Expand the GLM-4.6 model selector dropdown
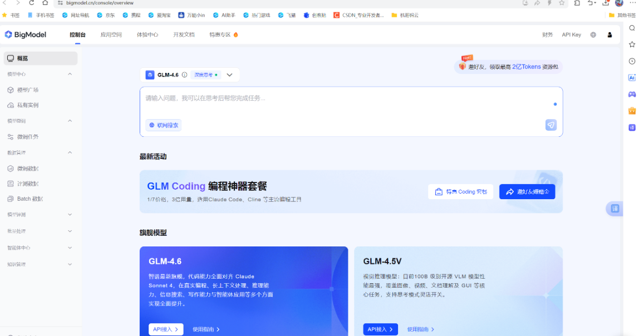Image resolution: width=639 pixels, height=336 pixels. pyautogui.click(x=229, y=75)
